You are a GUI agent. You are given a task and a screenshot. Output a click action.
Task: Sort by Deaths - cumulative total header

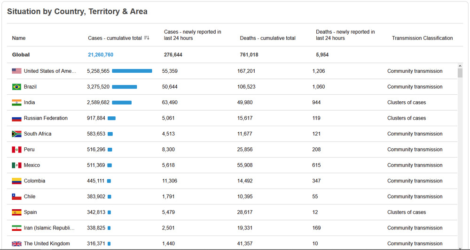tap(267, 38)
